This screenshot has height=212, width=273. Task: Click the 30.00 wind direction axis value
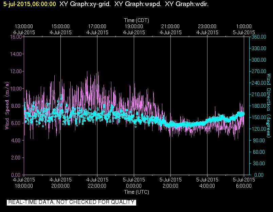259,163
